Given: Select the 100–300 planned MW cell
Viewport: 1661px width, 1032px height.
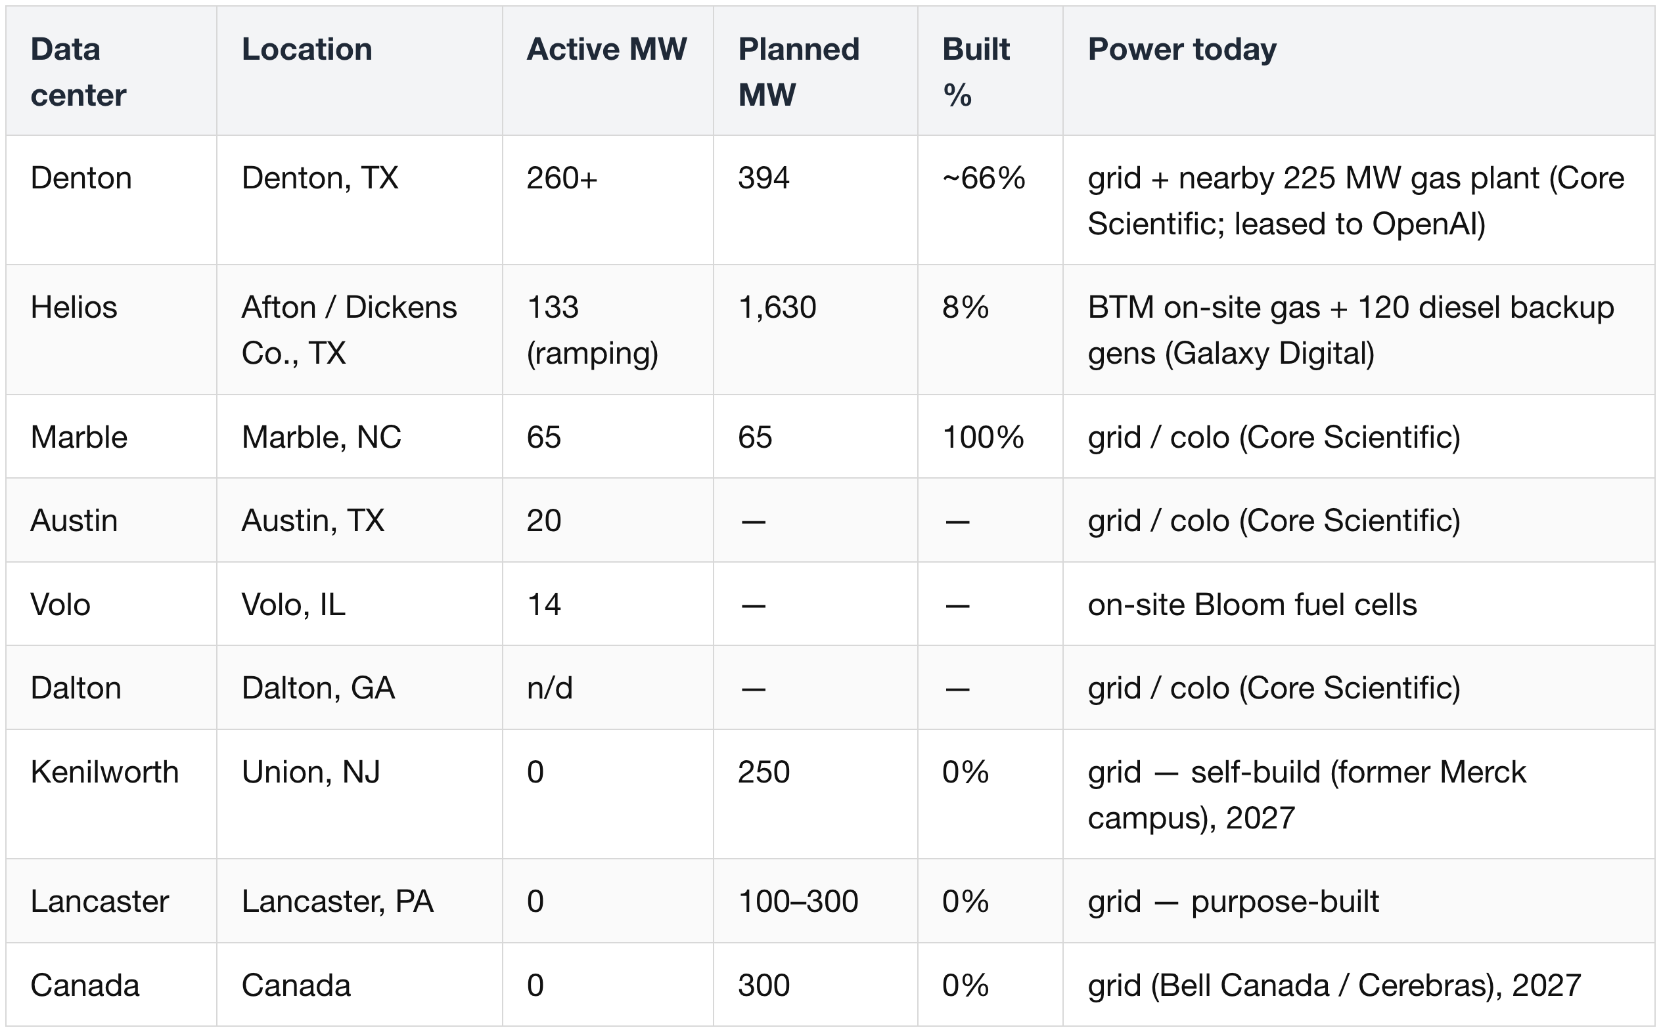Looking at the screenshot, I should click(x=815, y=901).
